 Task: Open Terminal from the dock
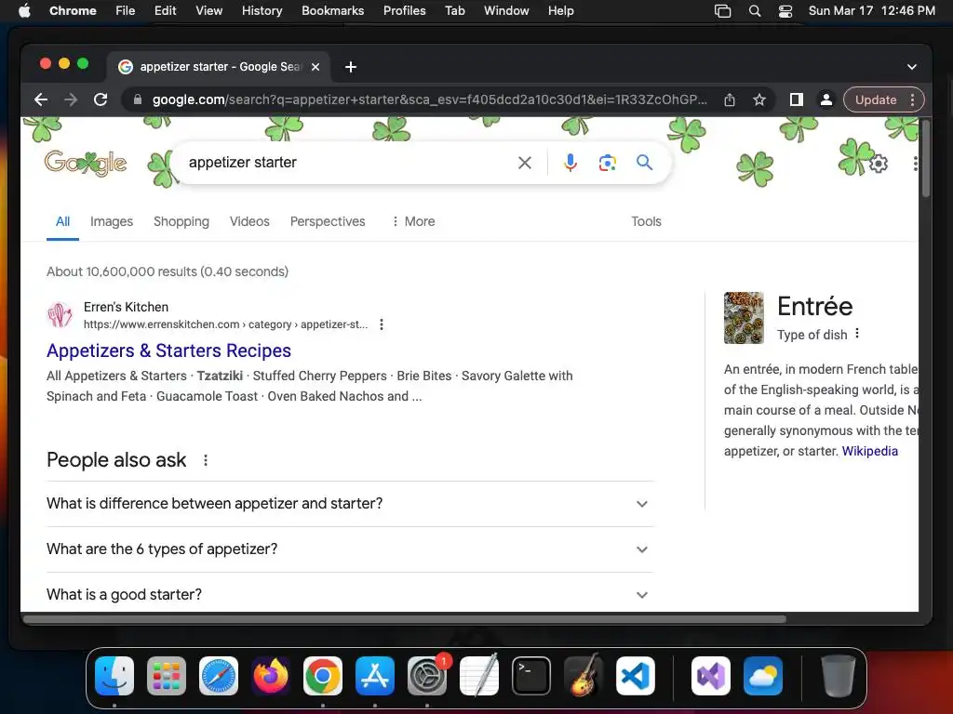[x=531, y=676]
